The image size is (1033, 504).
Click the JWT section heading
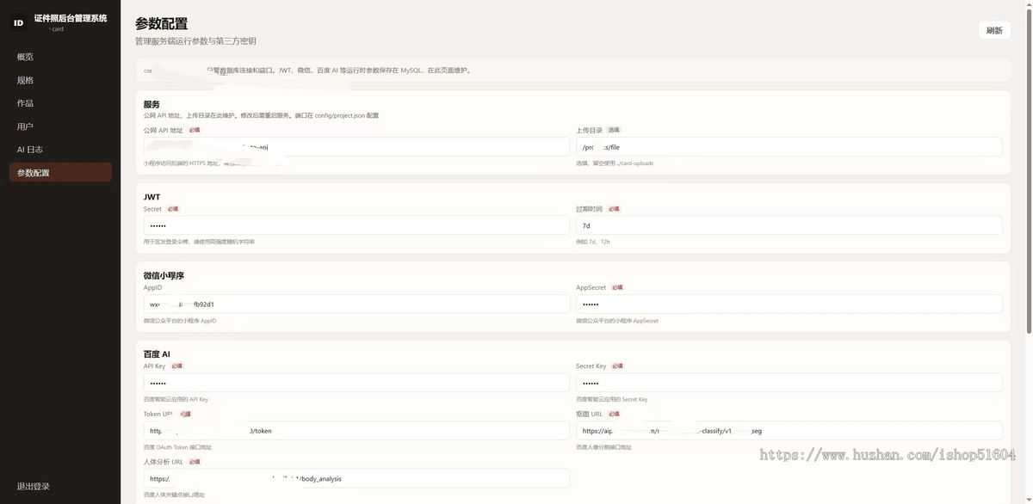[x=152, y=197]
